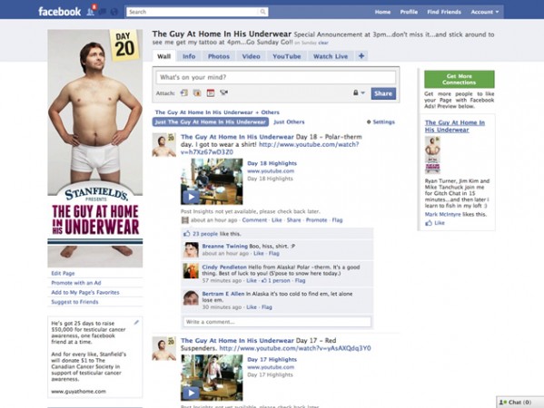Click the What's on your mind field
Screen dimensions: 544x408
click(x=276, y=77)
